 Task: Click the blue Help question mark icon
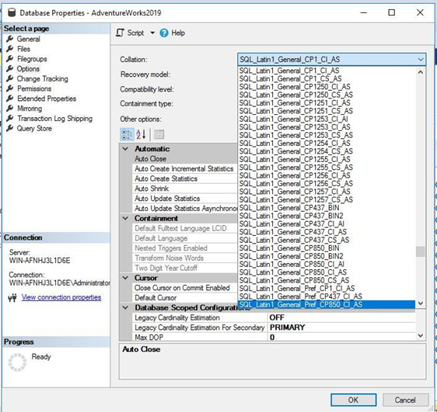(164, 33)
